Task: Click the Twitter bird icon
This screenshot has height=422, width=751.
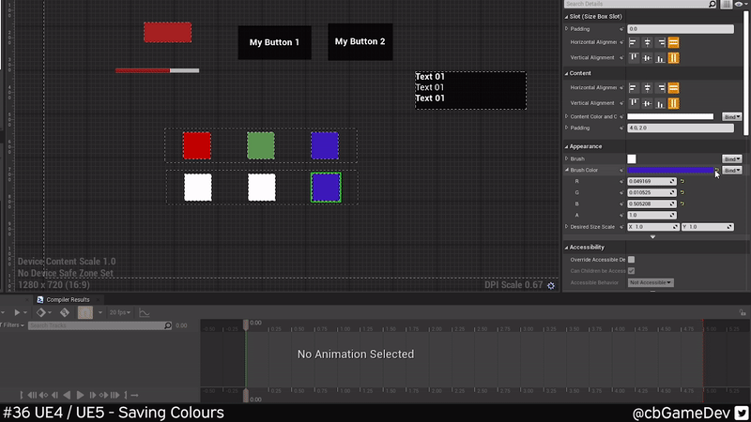Action: [741, 413]
